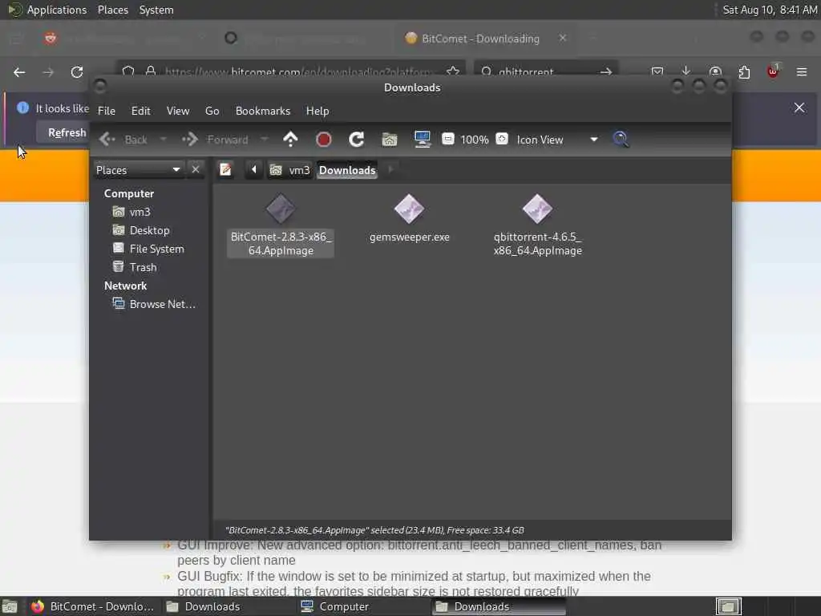Image resolution: width=821 pixels, height=616 pixels.
Task: Select the gemsweeper.exe file icon
Action: (409, 209)
